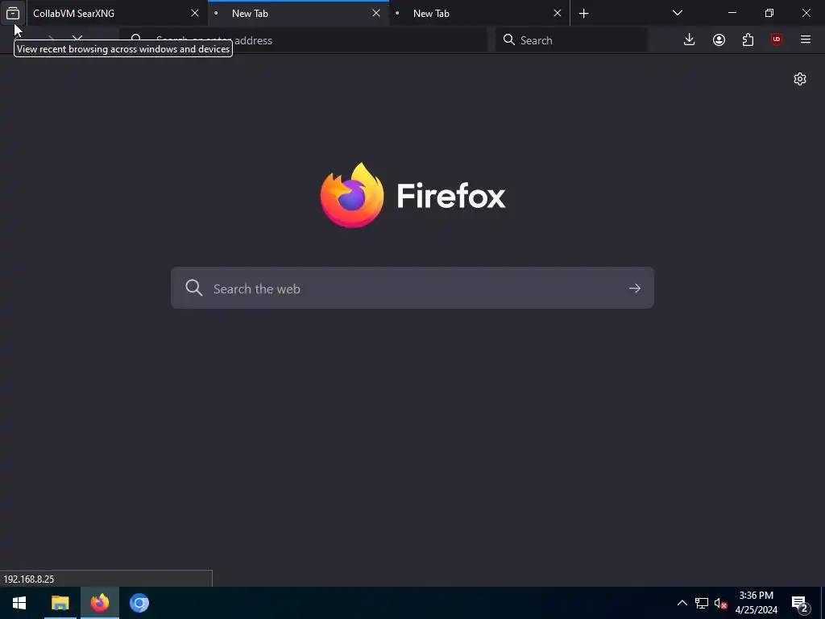Restore down the Firefox window
This screenshot has width=825, height=619.
pos(769,13)
